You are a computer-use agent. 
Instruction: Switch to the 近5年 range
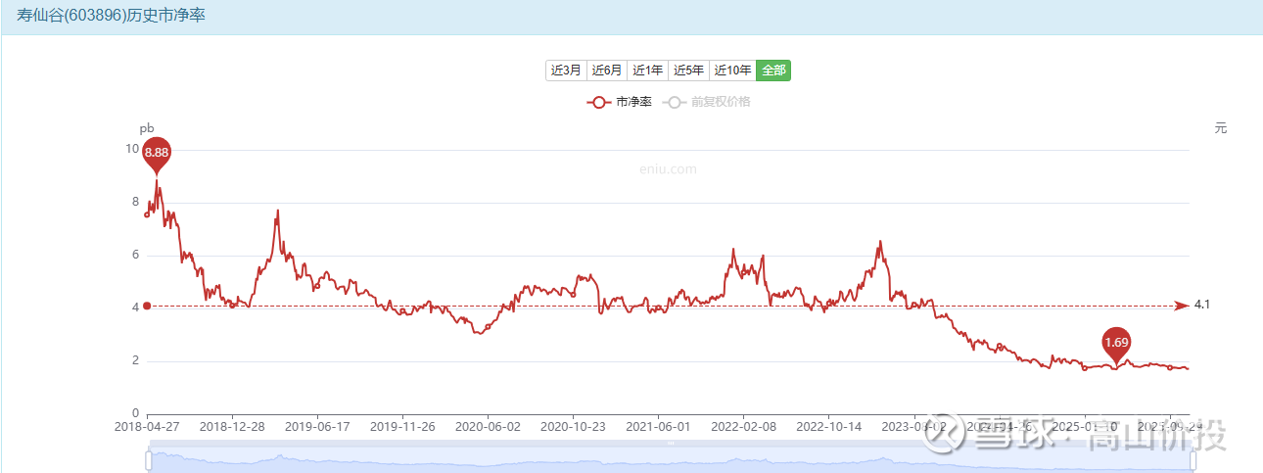[x=688, y=71]
